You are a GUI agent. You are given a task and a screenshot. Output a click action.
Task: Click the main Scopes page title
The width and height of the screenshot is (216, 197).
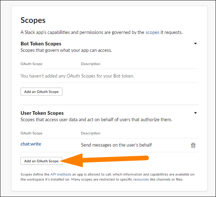33,20
